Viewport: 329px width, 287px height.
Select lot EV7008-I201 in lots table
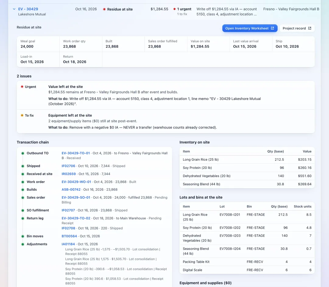pos(230,215)
